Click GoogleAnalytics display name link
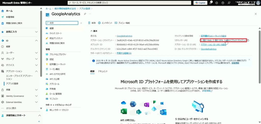 (x=124, y=36)
